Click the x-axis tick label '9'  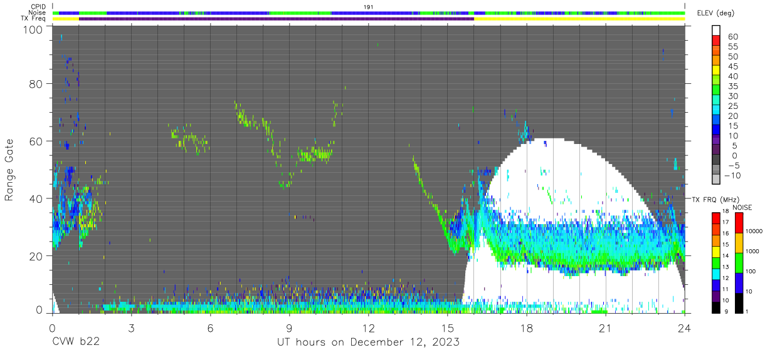pyautogui.click(x=290, y=328)
